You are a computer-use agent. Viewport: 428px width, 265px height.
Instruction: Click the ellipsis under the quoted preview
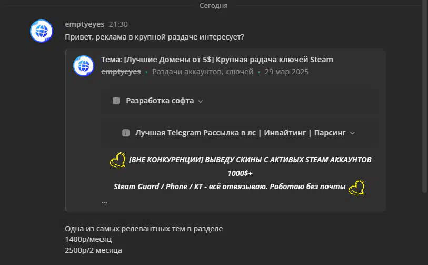pyautogui.click(x=104, y=202)
